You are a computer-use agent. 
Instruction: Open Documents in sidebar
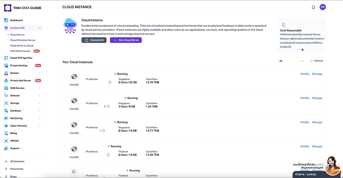[x=17, y=169]
